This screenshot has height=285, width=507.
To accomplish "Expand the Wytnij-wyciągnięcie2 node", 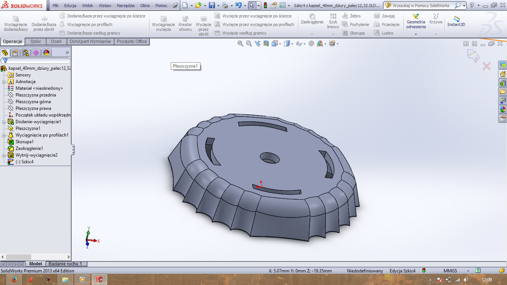I will click(4, 155).
